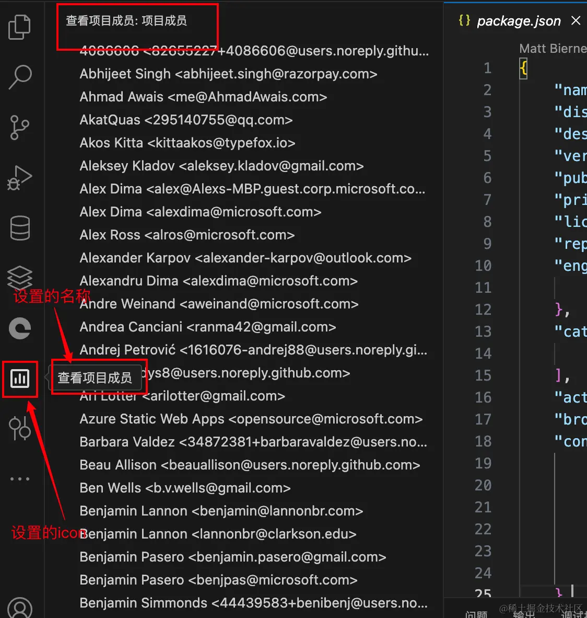Image resolution: width=587 pixels, height=618 pixels.
Task: Click the Matt Bierner blame annotation
Action: tap(553, 49)
